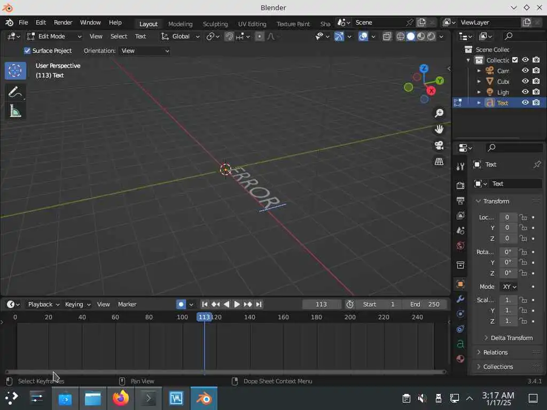Open the Keying dropdown
The width and height of the screenshot is (547, 410).
78,304
